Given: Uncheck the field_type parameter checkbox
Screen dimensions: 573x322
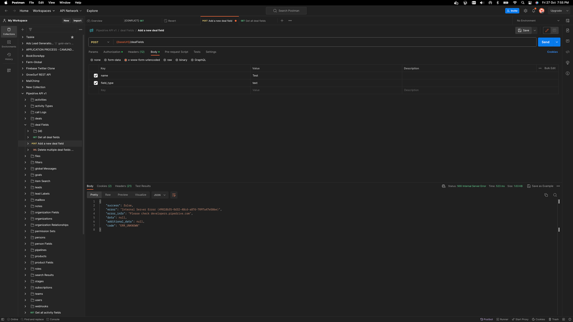Looking at the screenshot, I should click(95, 83).
